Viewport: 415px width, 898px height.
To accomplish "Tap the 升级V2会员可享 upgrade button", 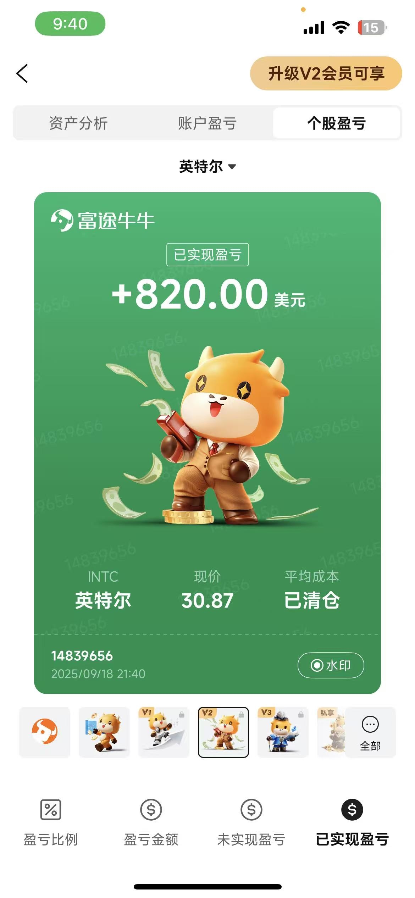I will point(326,73).
